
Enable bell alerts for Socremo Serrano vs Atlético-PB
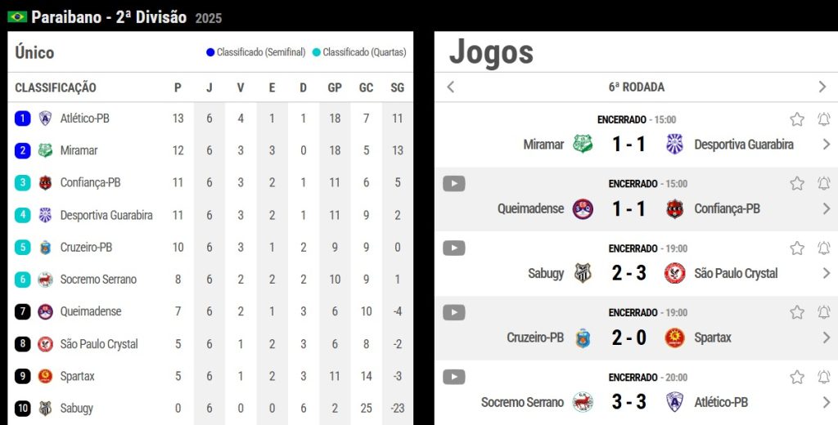(x=823, y=378)
